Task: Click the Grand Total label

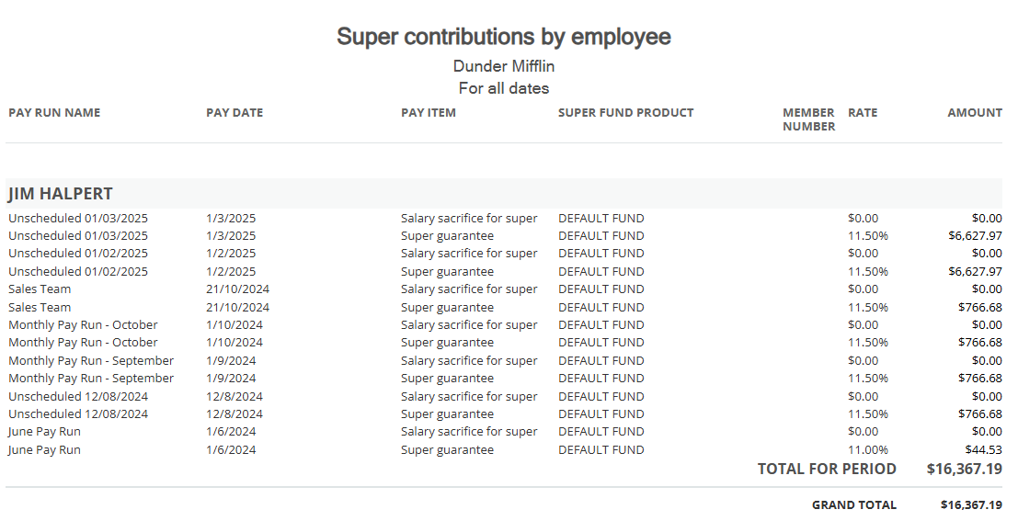Action: pyautogui.click(x=853, y=505)
